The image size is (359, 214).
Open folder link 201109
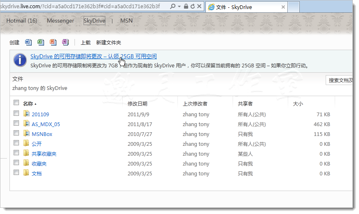[x=40, y=114]
